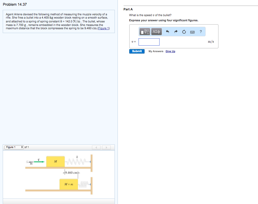The image size is (258, 204).
Task: Click the Problem 14.37 title
Action: pyautogui.click(x=14, y=4)
